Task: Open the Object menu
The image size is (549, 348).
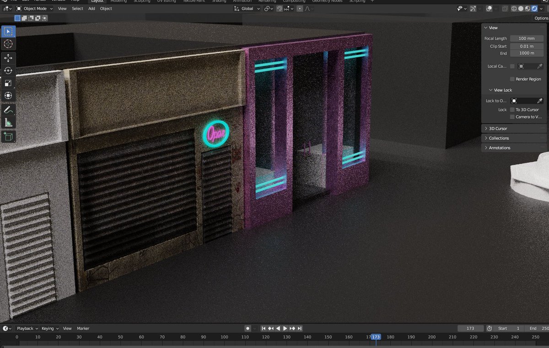Action: coord(106,9)
